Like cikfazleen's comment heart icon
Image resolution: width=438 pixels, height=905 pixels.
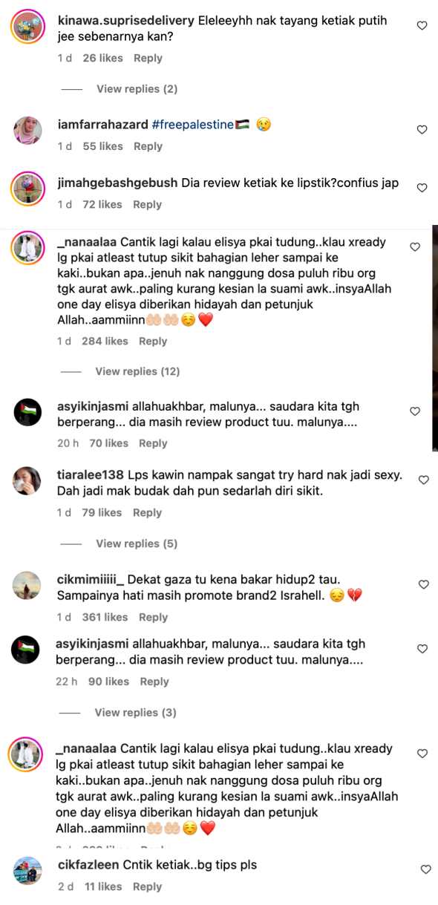click(425, 869)
